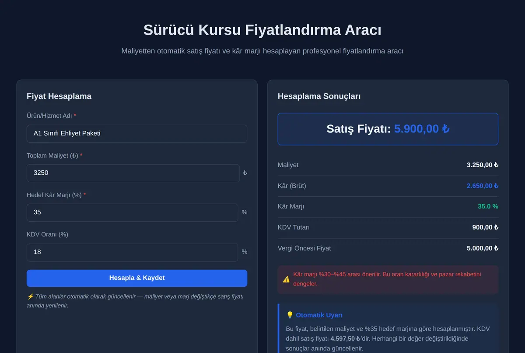Click the Fiyat Hesaplama panel heading
Image resolution: width=525 pixels, height=353 pixels.
coord(59,96)
